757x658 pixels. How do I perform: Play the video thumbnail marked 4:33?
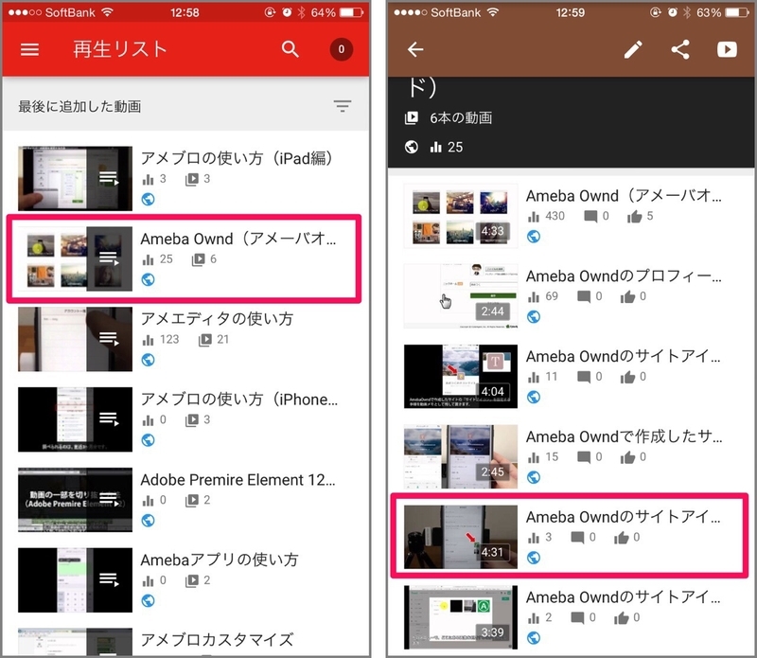(x=461, y=215)
